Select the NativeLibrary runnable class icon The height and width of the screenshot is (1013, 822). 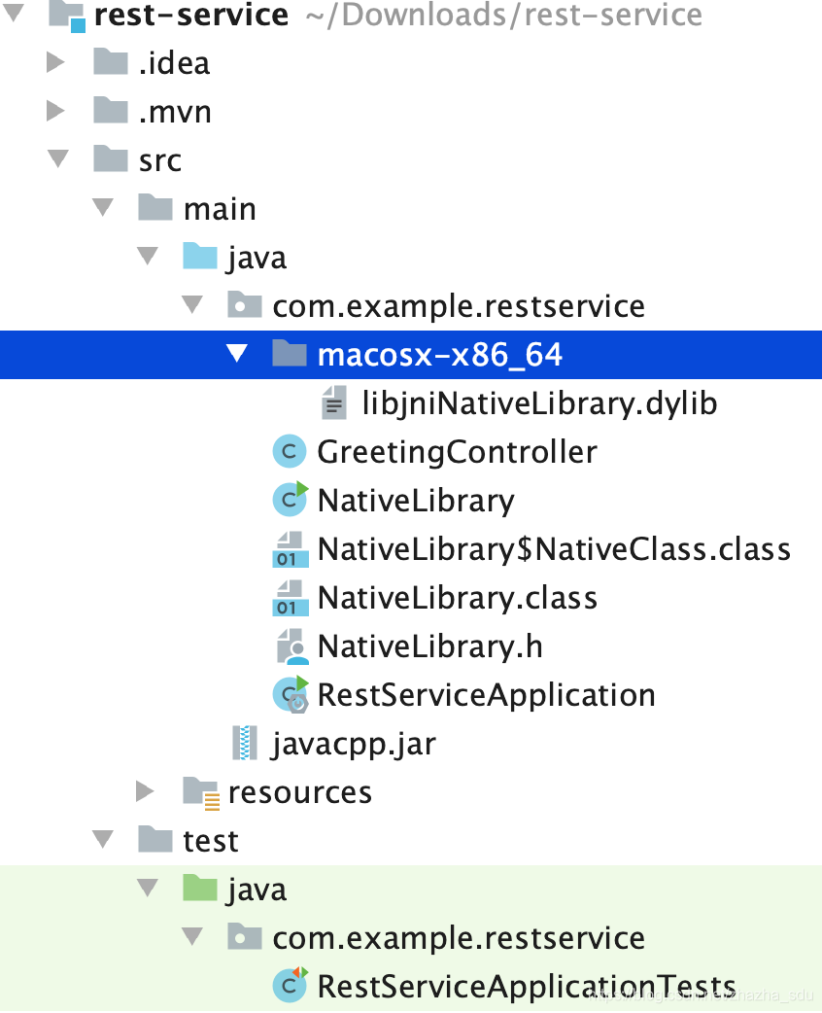coord(289,500)
